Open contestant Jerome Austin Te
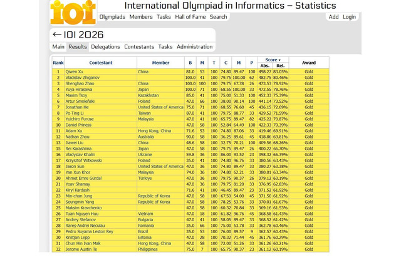The image size is (401, 267). point(81,249)
